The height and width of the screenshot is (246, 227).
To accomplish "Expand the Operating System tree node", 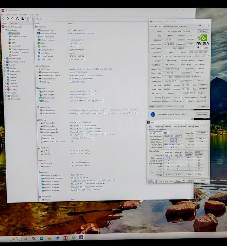I will point(4,62).
